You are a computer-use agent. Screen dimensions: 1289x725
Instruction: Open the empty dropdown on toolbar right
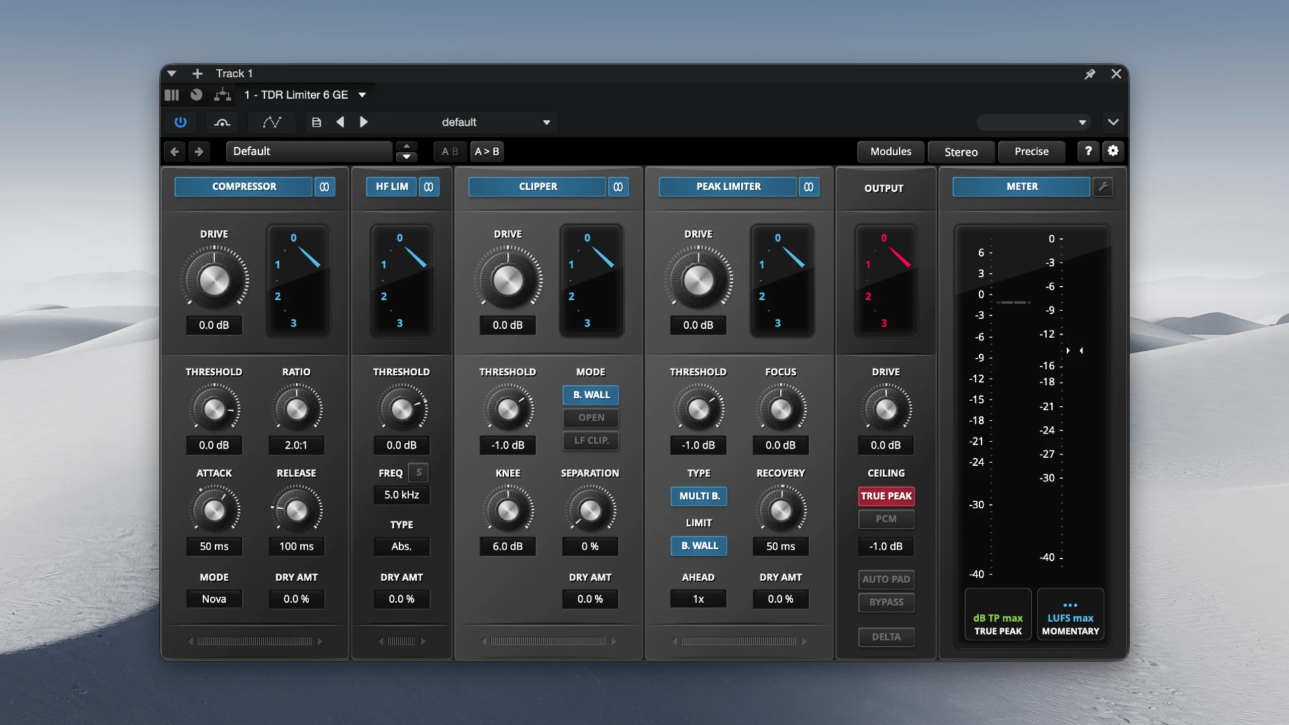pyautogui.click(x=1034, y=122)
